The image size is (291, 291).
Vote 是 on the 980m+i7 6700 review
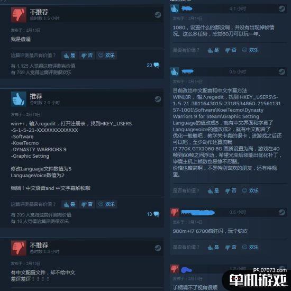[213, 247]
